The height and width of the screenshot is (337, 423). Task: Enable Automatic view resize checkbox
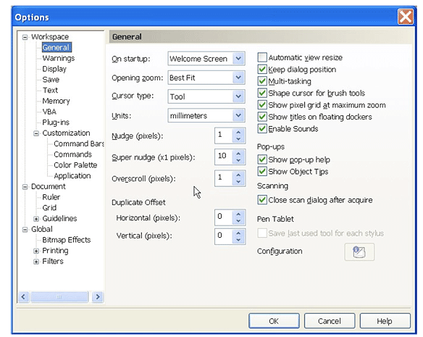point(262,57)
